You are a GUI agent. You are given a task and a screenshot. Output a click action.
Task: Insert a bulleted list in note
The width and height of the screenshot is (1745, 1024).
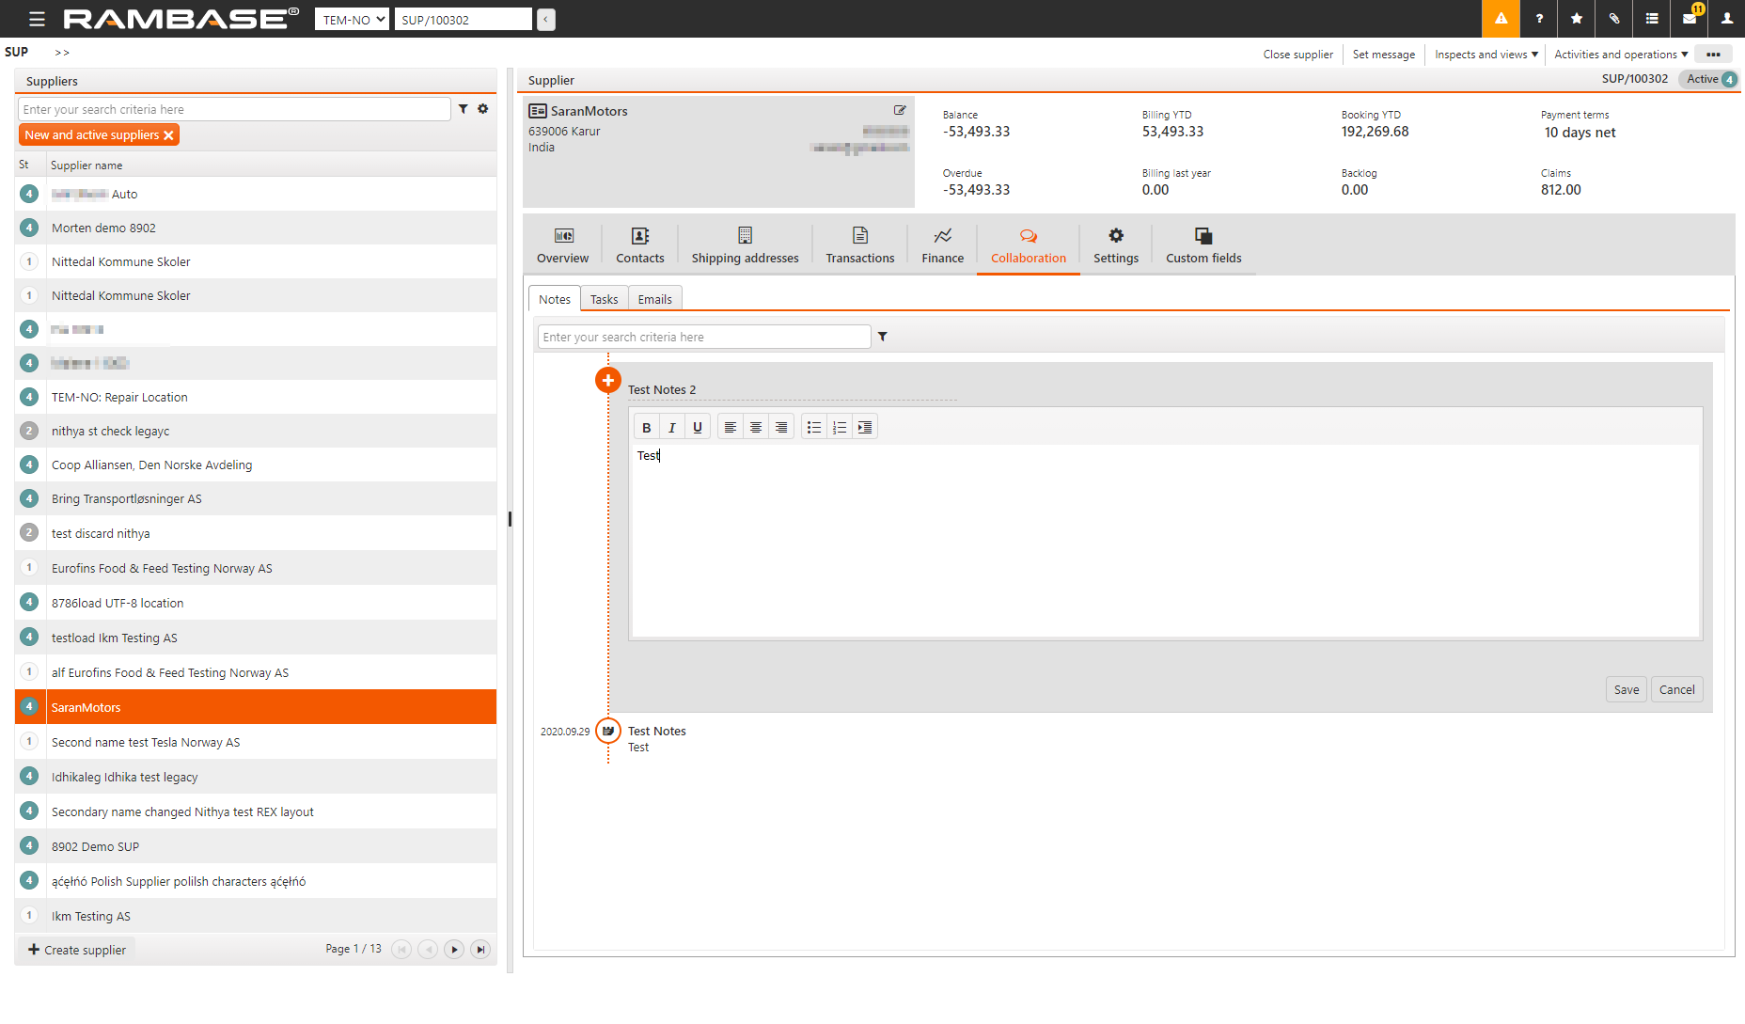pos(813,428)
